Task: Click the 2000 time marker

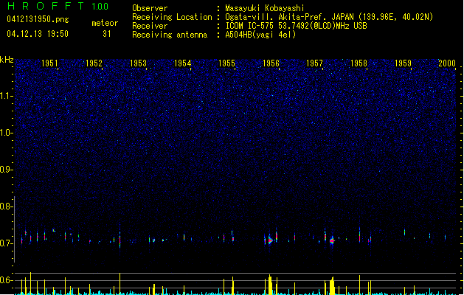Action: point(447,63)
